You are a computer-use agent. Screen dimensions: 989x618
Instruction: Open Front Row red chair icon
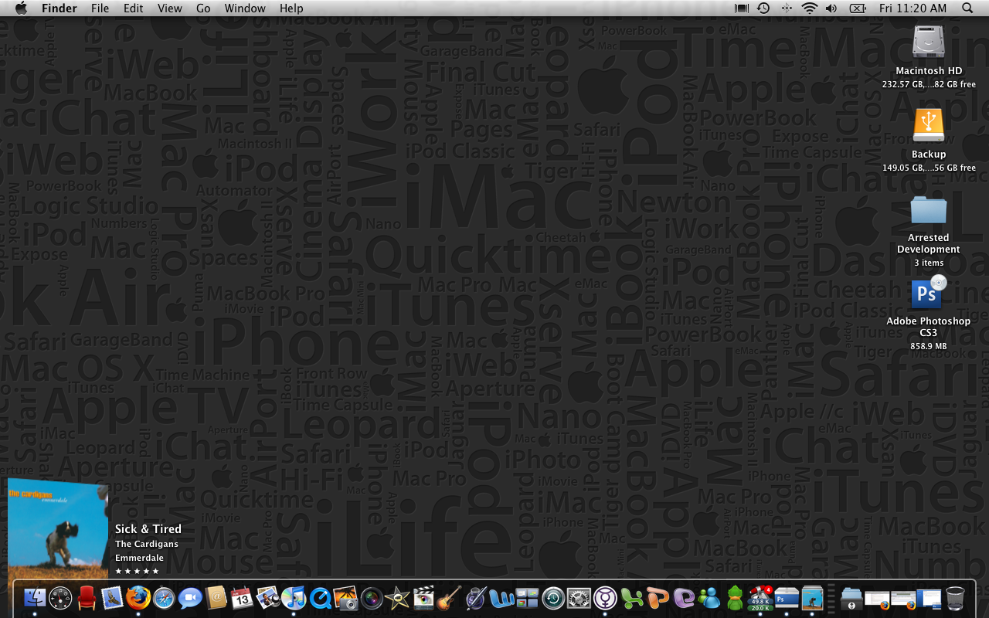[x=87, y=598]
